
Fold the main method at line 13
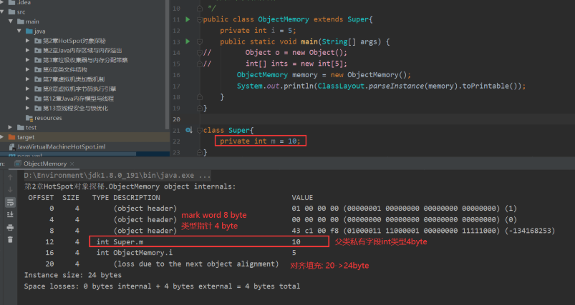200,41
